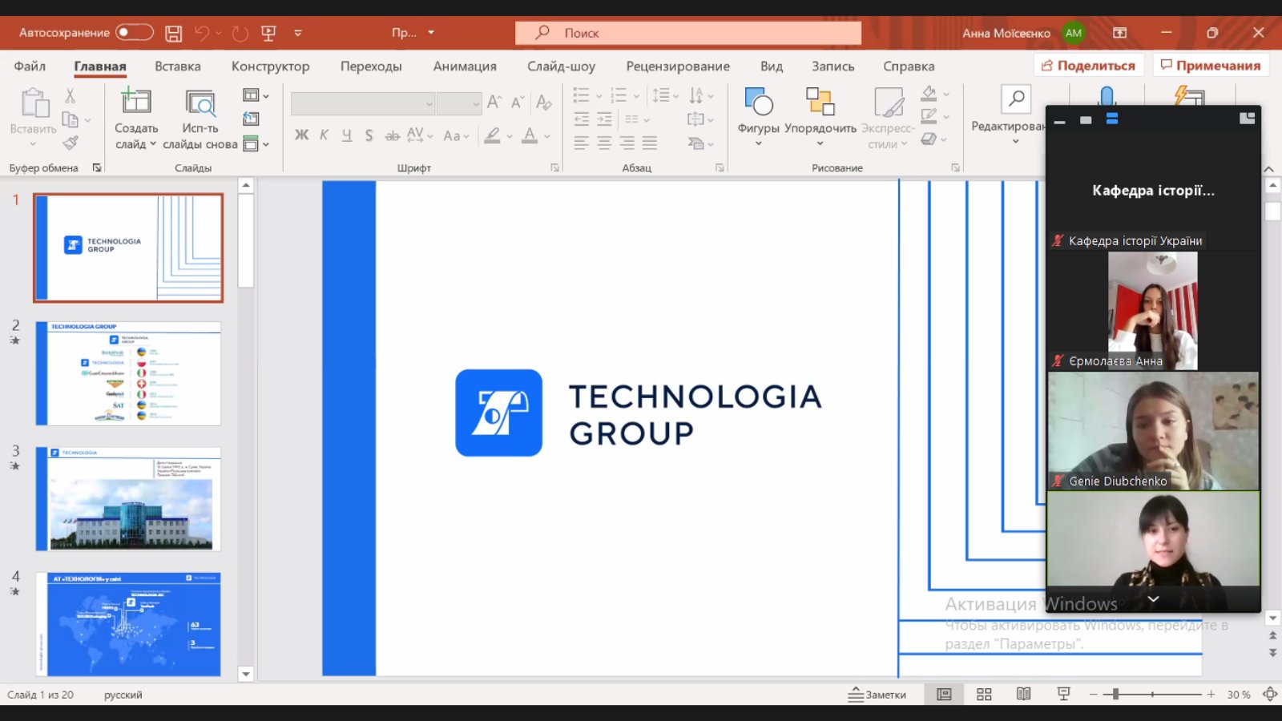The image size is (1282, 721).
Task: Open the bulleted list dropdown
Action: (599, 96)
